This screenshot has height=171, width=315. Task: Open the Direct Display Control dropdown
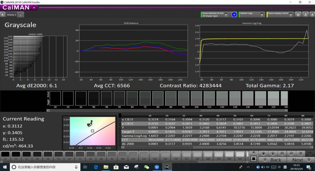pos(290,15)
